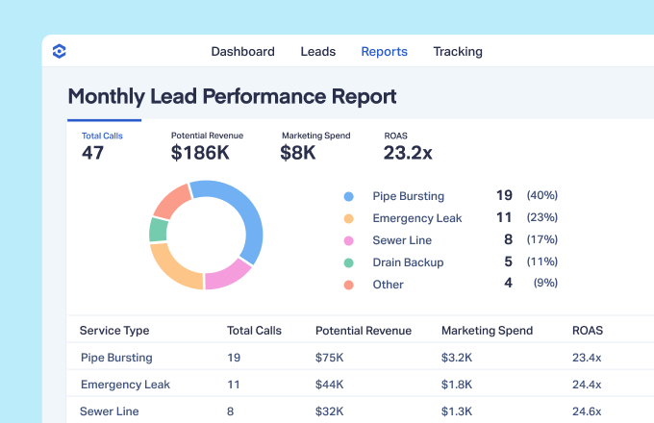Click the $3.2K marketing spend cell

[457, 358]
